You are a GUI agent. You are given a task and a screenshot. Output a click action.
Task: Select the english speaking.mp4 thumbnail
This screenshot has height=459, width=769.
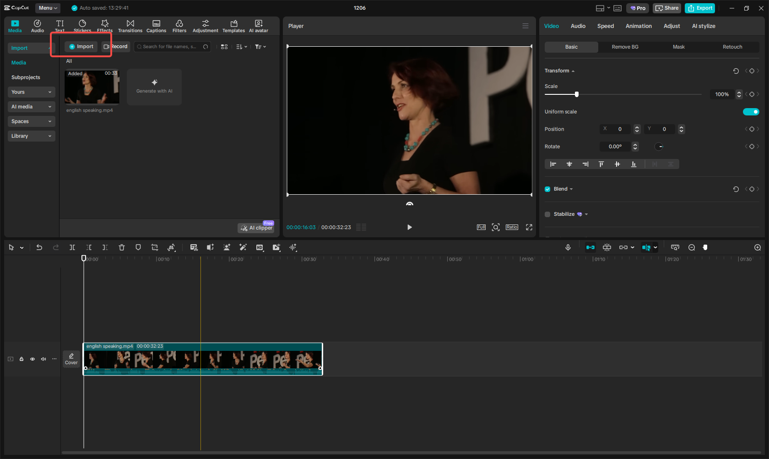92,87
